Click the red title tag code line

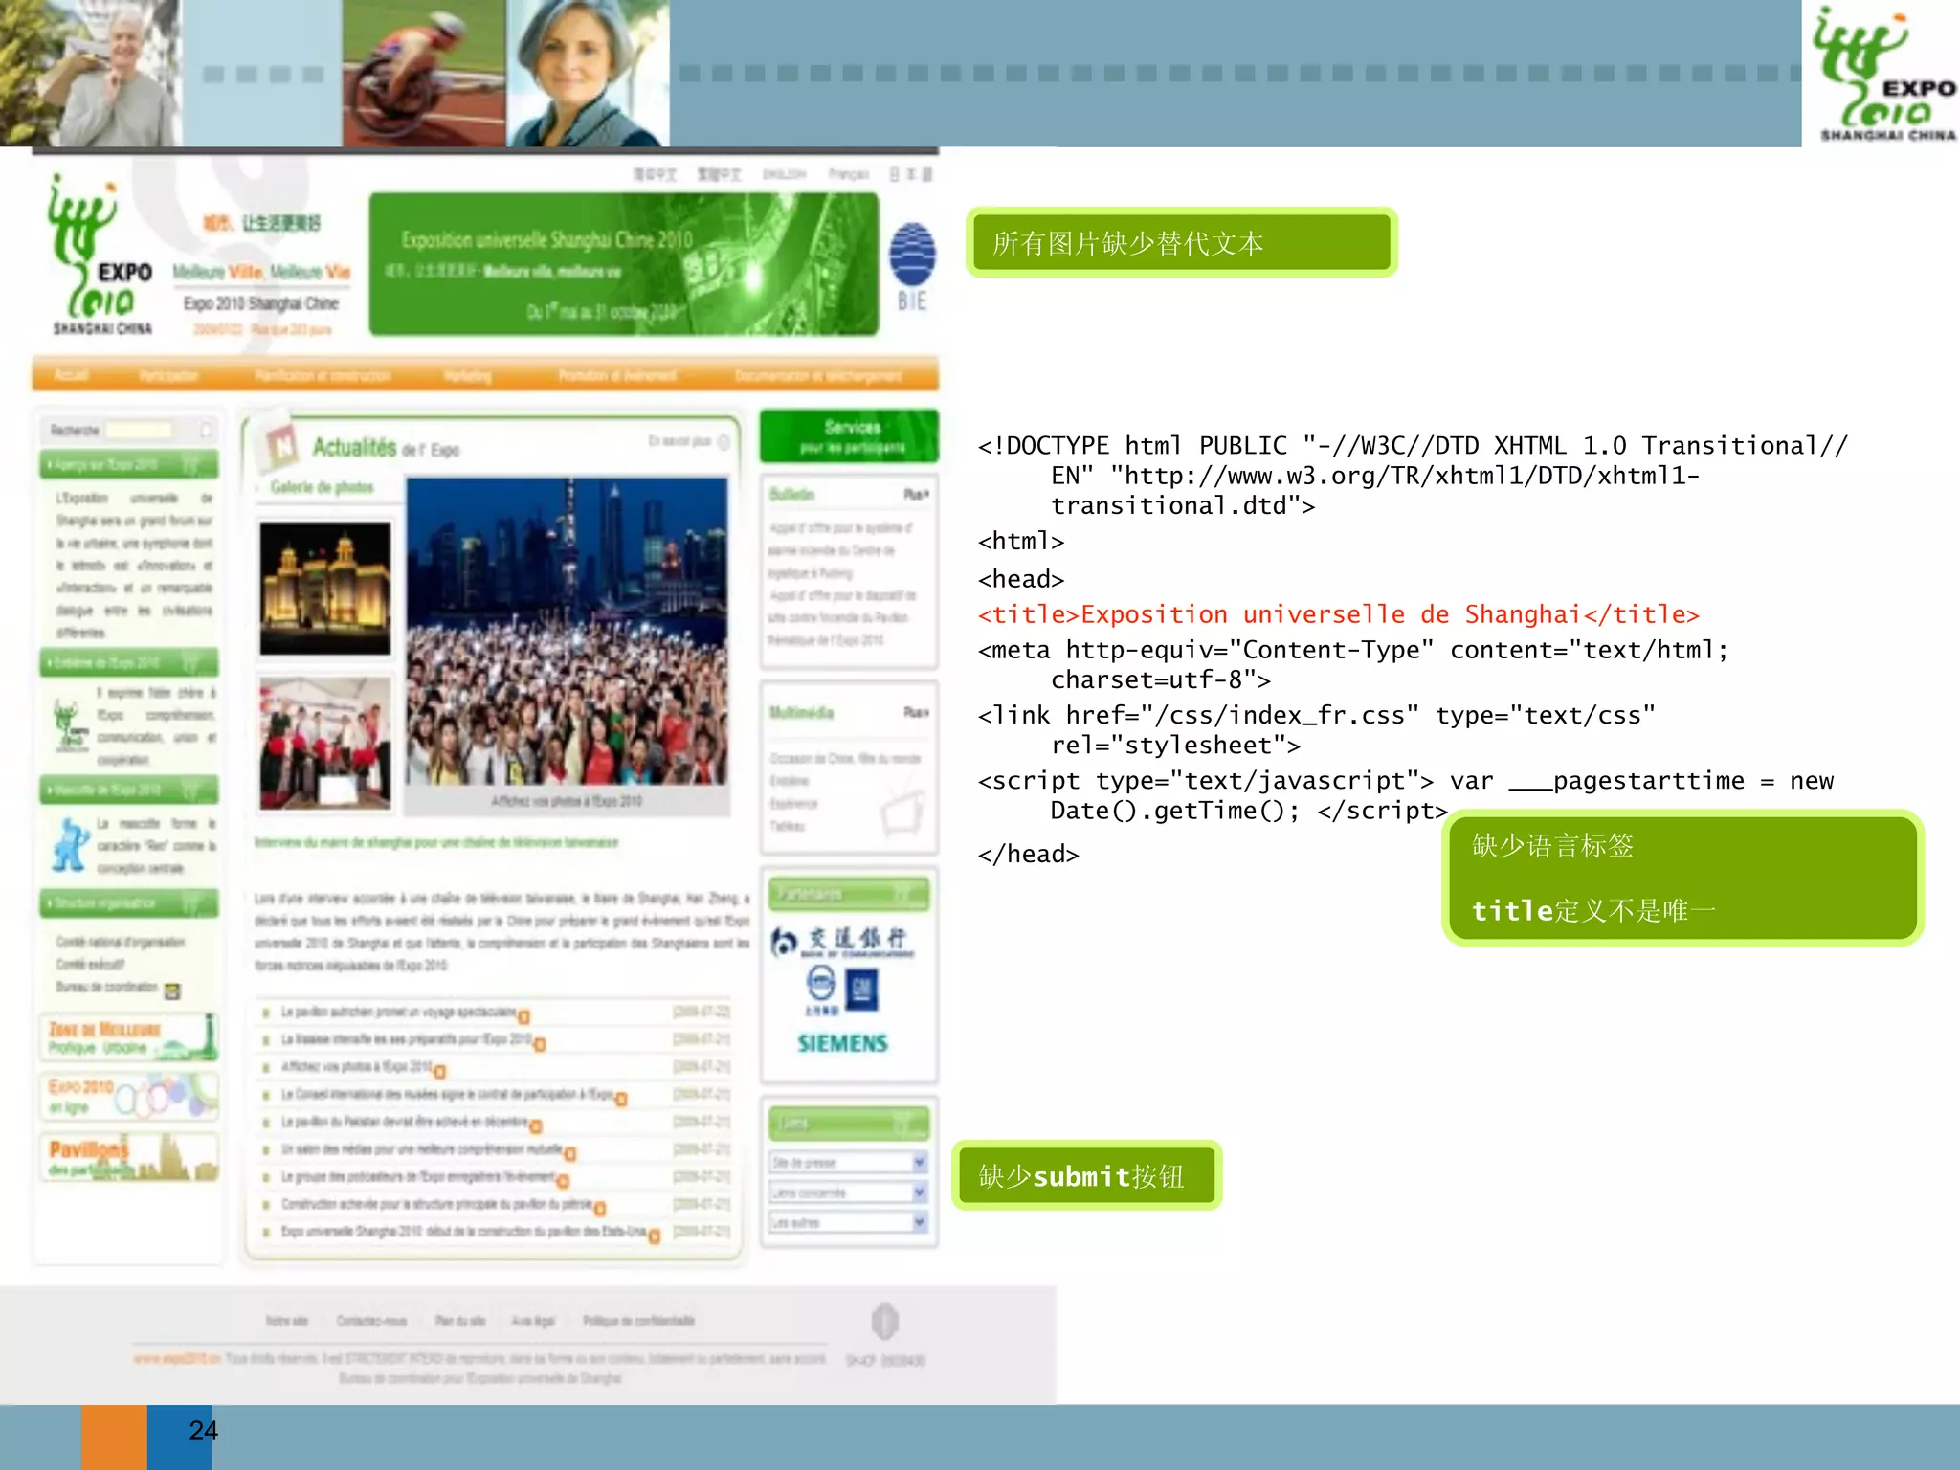pos(1338,614)
